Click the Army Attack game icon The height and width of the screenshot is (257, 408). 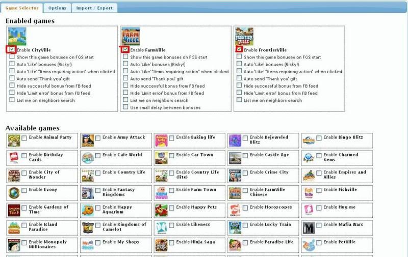[x=88, y=140]
